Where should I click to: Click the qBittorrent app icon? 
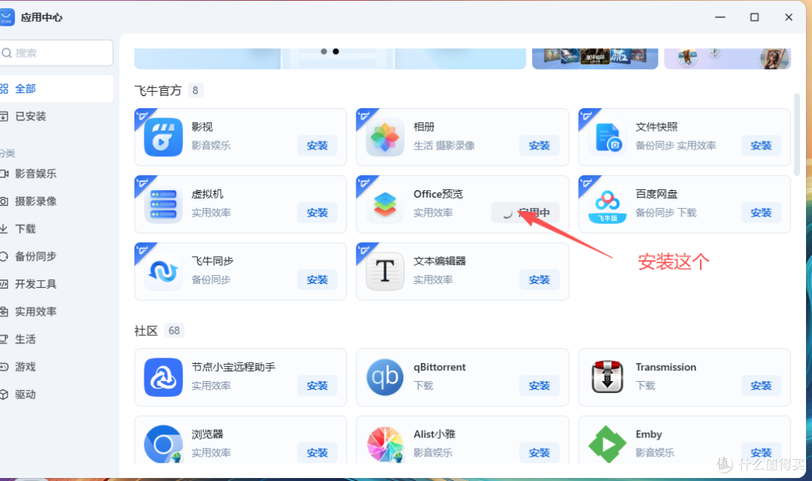385,377
